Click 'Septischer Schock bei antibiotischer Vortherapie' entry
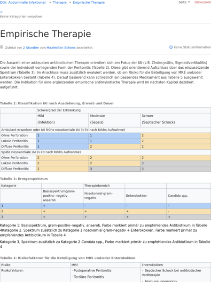Screen dimensions: 211x282 pyautogui.click(x=172, y=273)
